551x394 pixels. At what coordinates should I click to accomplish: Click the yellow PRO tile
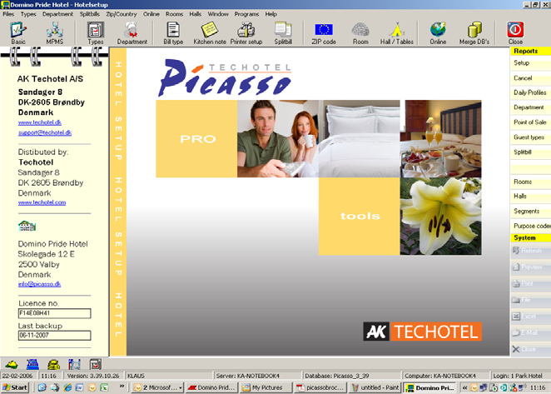point(196,138)
